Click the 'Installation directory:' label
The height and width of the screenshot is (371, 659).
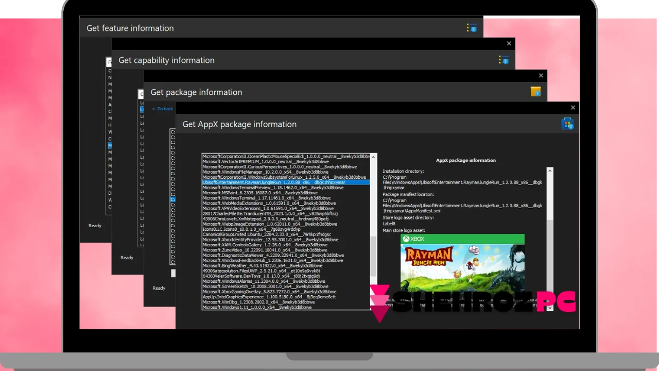[x=403, y=171]
